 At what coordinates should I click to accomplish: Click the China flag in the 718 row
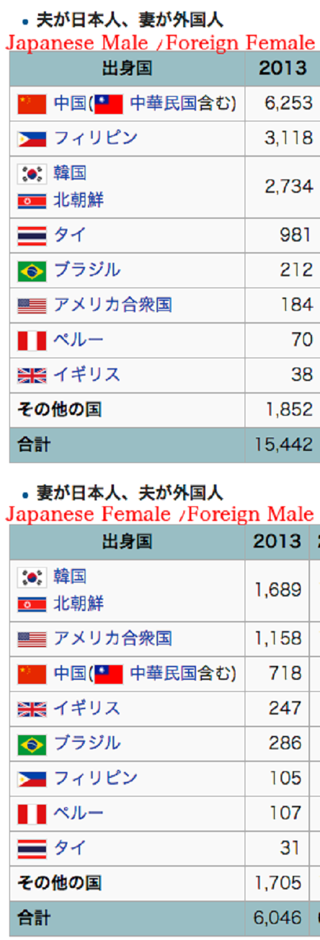pos(32,674)
